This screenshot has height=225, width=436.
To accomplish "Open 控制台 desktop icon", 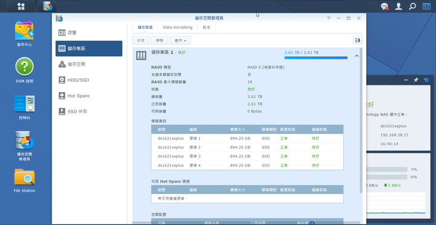I will click(24, 107).
